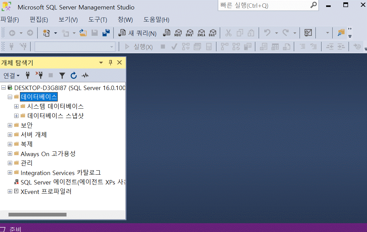Click the Object Explorer horizontal scrollbar
Viewport: 367px width, 232px height.
(x=38, y=214)
